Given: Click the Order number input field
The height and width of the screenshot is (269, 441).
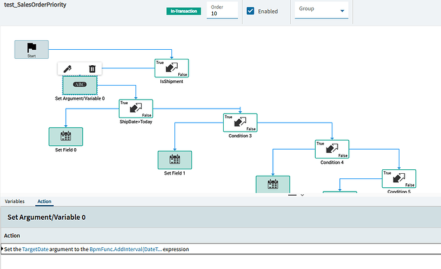Looking at the screenshot, I should coord(222,10).
